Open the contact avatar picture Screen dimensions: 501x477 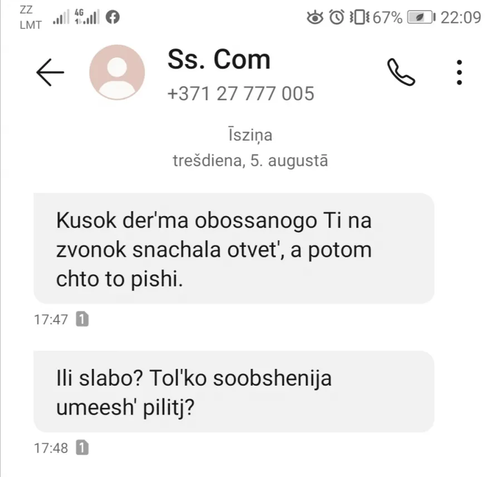pyautogui.click(x=117, y=72)
